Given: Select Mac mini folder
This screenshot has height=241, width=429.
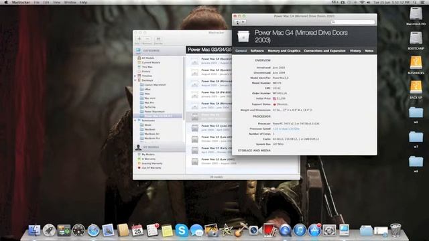Looking at the screenshot, I should point(149,98).
